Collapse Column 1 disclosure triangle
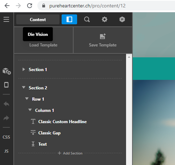Screen dimensions: 175x165 (30, 110)
